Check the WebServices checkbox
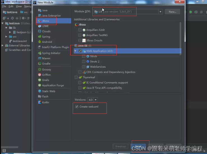This screenshot has width=207, height=154. tap(84, 67)
